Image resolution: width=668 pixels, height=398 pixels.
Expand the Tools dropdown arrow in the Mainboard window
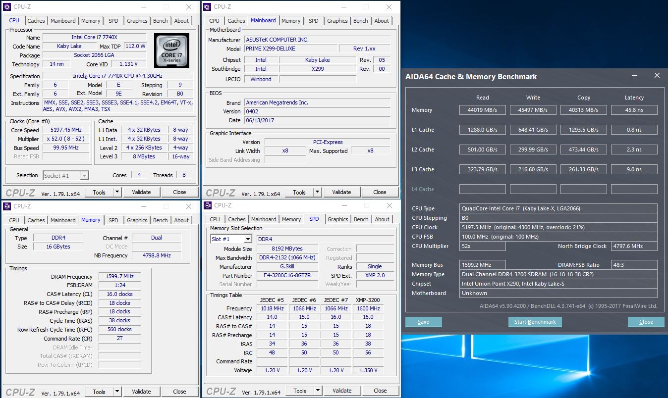pos(317,192)
